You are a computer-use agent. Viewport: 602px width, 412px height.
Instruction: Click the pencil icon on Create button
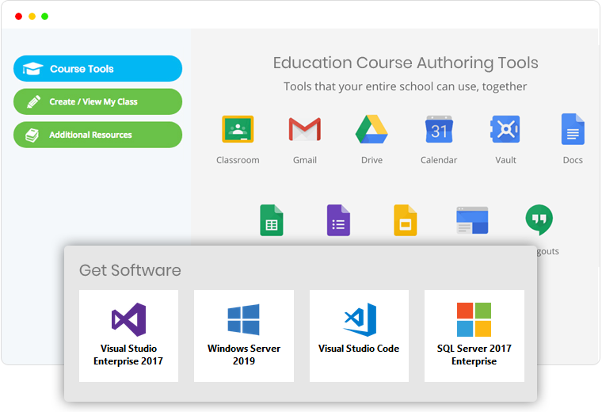tap(33, 101)
